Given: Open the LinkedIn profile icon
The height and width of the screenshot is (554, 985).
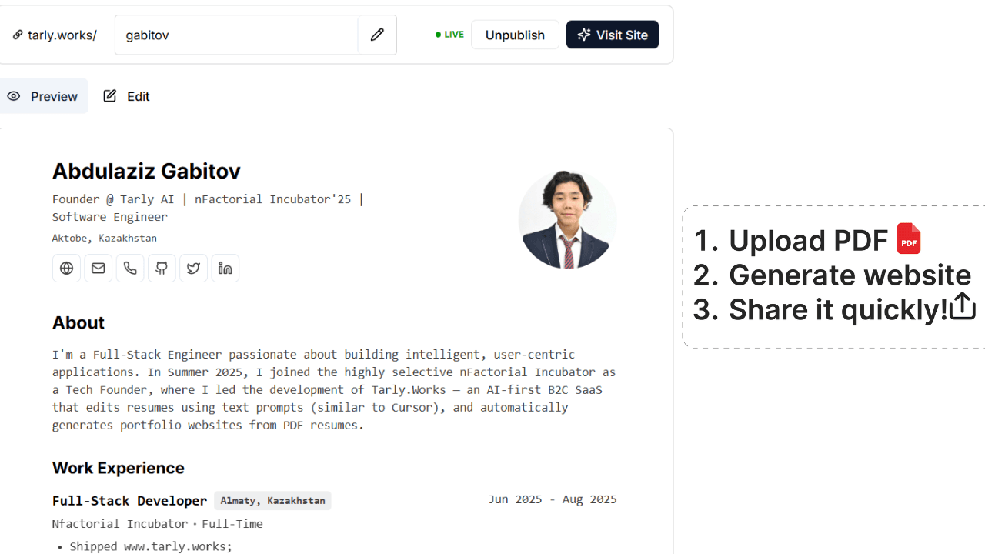Looking at the screenshot, I should [225, 268].
